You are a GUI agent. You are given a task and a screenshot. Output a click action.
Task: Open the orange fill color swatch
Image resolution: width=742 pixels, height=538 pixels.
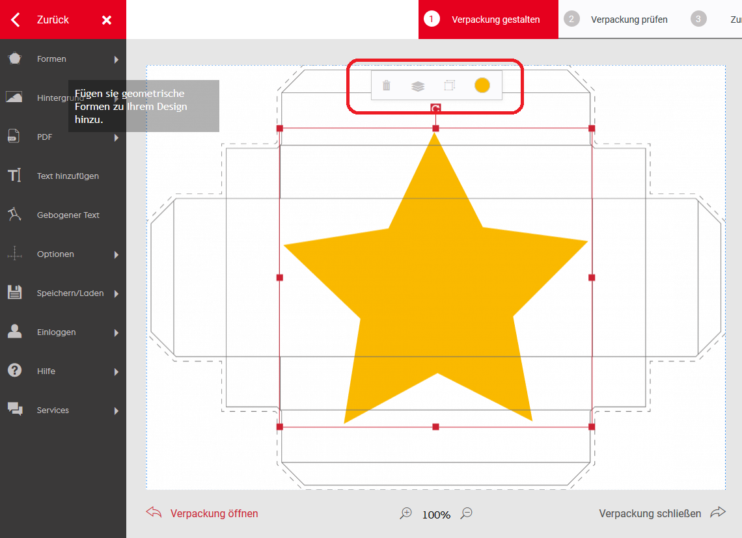pyautogui.click(x=482, y=85)
